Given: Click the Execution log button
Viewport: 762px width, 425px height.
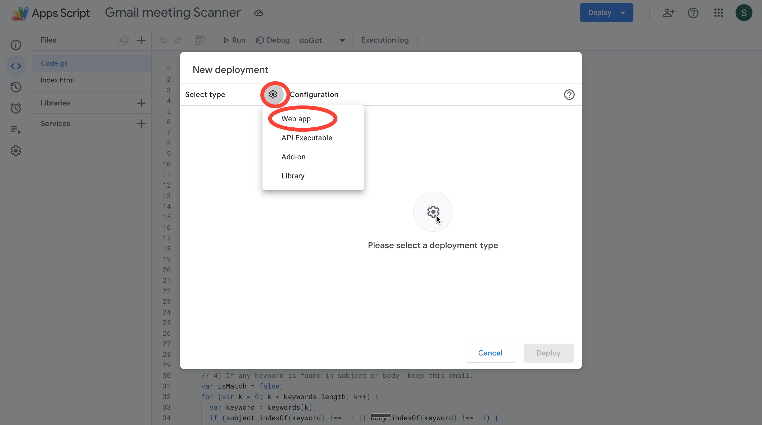Looking at the screenshot, I should (385, 40).
